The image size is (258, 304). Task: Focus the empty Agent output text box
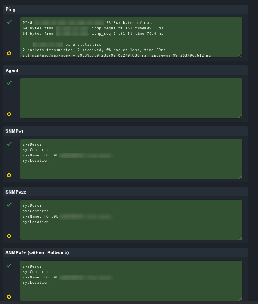coord(131,98)
